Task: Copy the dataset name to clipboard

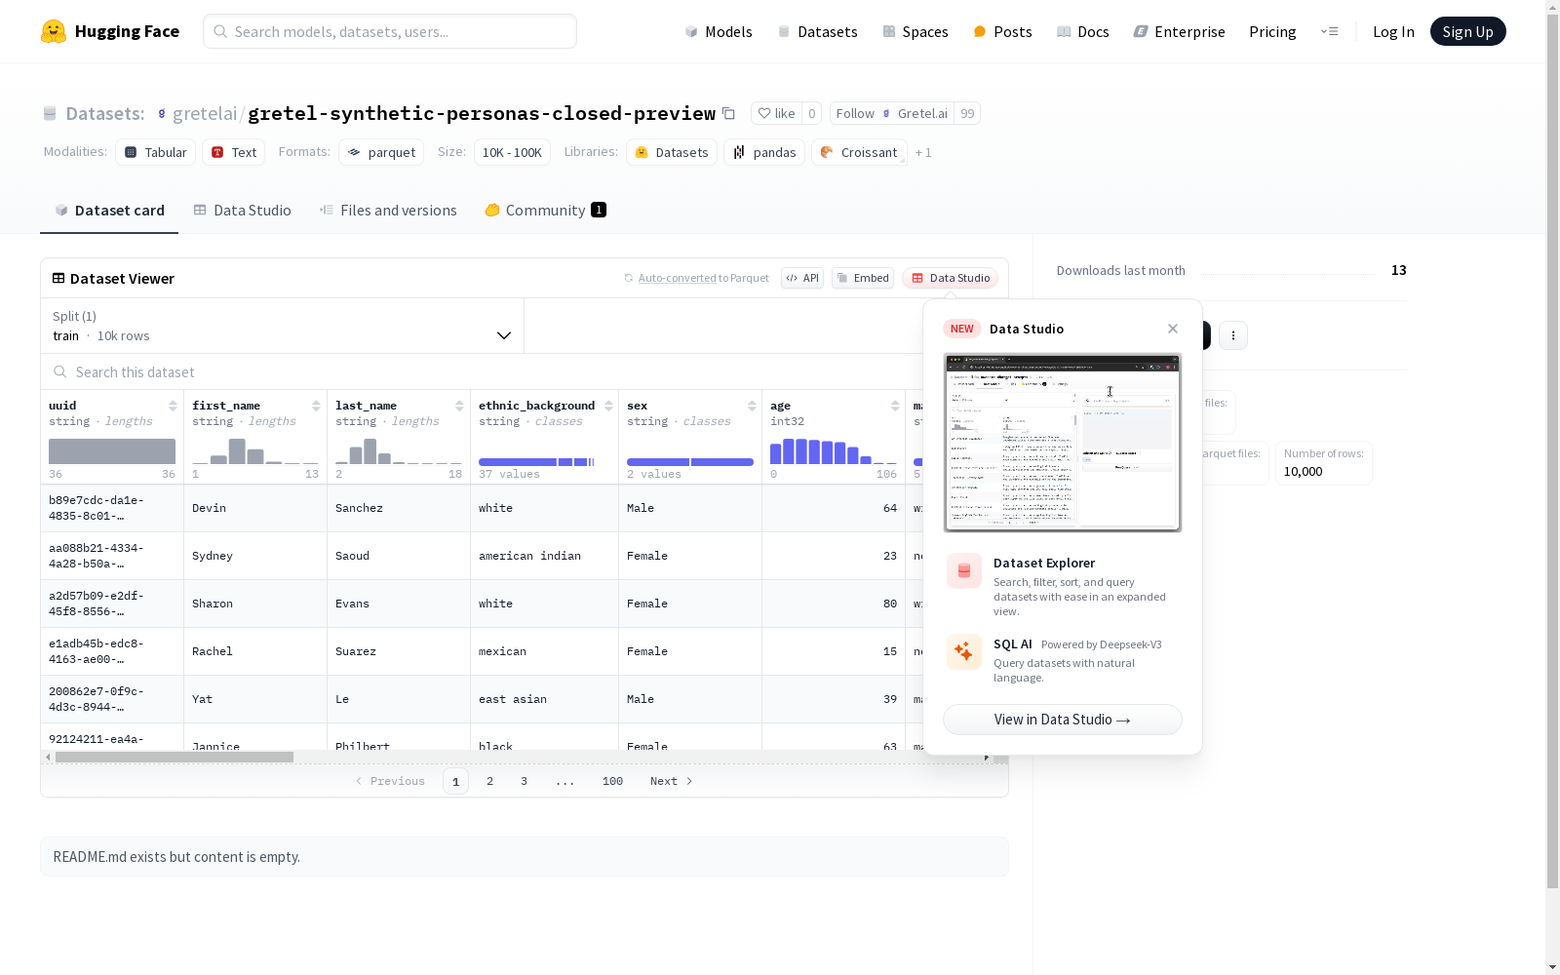Action: point(728,113)
